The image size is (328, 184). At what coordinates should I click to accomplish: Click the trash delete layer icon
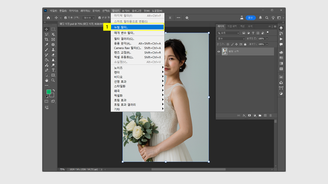coord(270,116)
